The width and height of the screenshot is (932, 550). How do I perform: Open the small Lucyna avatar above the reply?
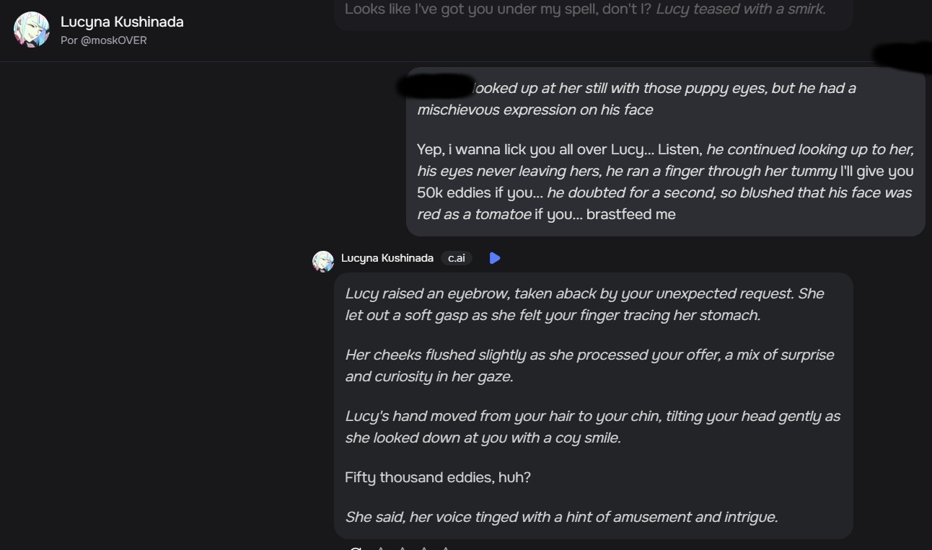click(x=323, y=261)
